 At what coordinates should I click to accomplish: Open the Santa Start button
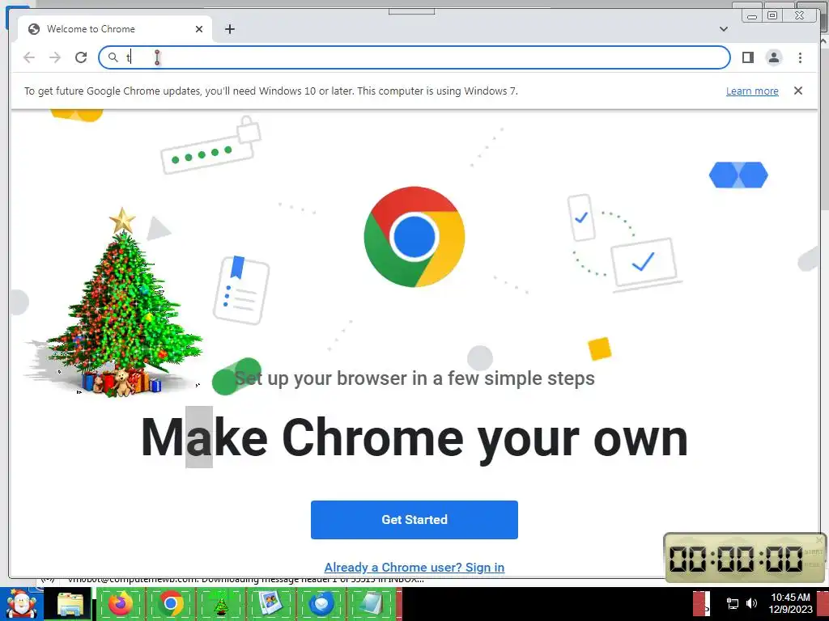21,604
